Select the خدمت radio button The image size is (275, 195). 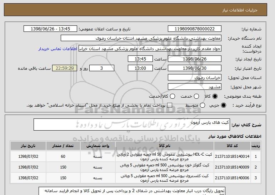[x=196, y=96]
